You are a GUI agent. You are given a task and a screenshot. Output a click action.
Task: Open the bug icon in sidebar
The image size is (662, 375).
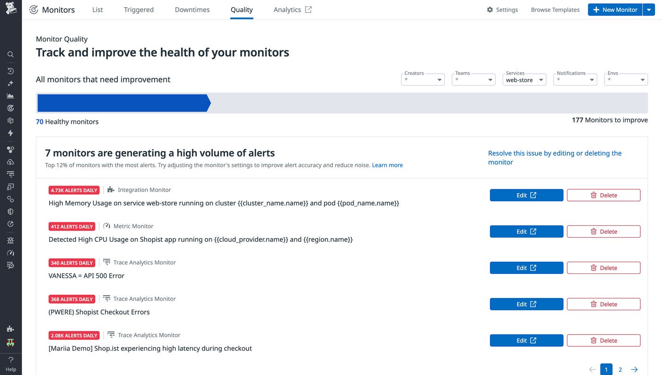10,240
